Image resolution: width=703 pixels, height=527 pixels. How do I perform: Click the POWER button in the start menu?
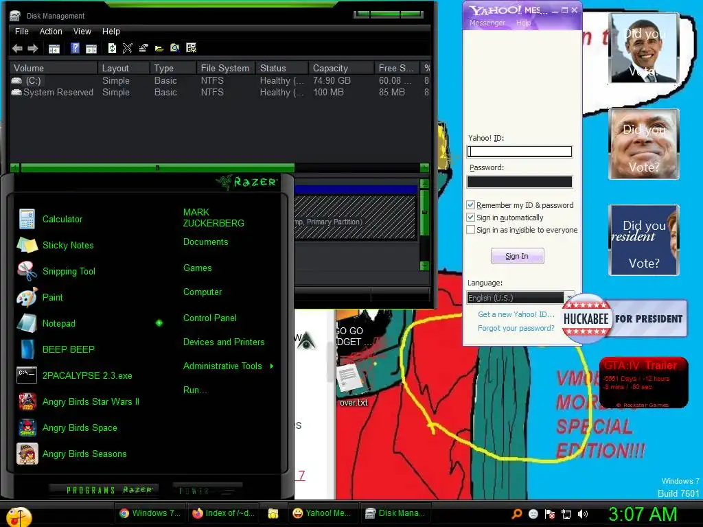(x=206, y=490)
